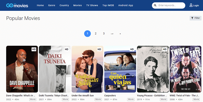Viewport: 203px width, 102px height.
Task: Click year 2019 under Young Picasso
Action: [x=140, y=100]
